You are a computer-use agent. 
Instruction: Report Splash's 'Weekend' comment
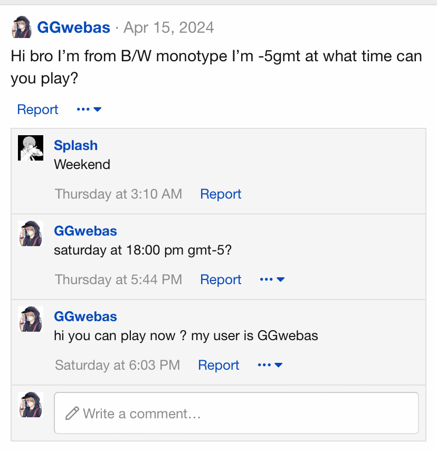[x=221, y=194]
